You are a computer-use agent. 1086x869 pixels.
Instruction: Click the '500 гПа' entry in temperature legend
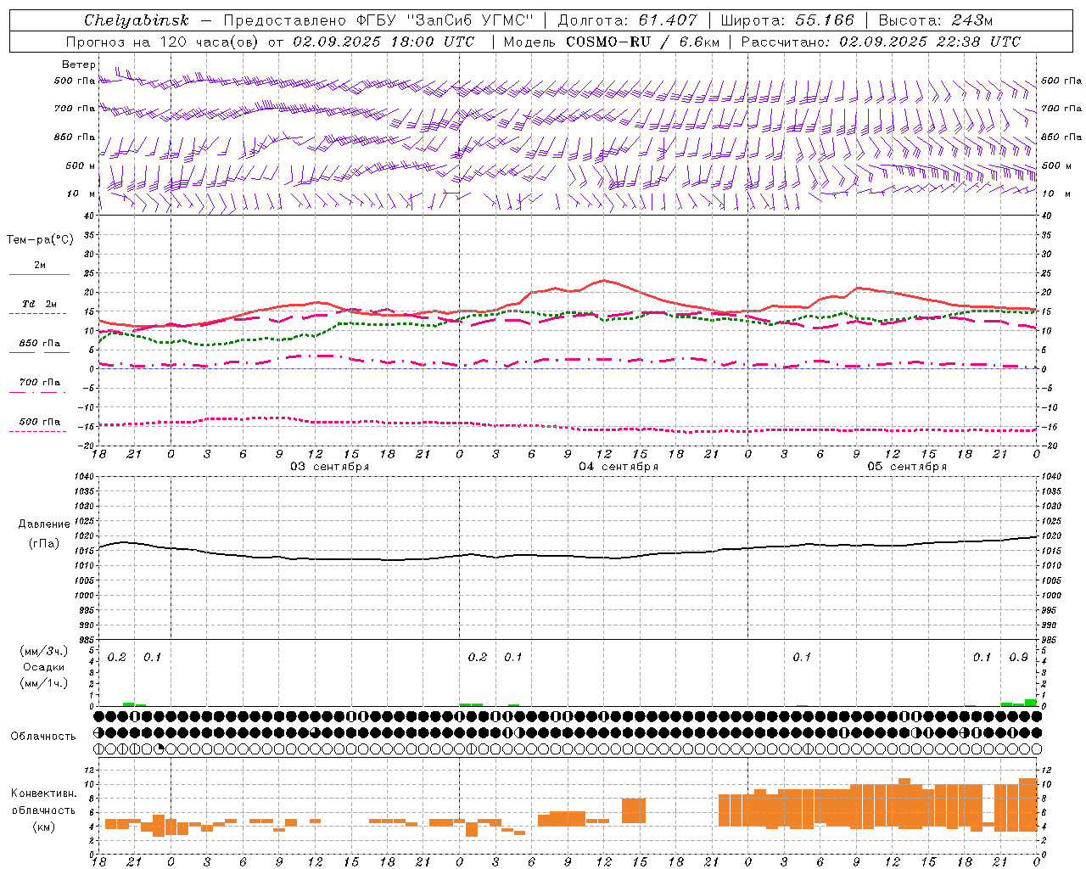tap(40, 422)
